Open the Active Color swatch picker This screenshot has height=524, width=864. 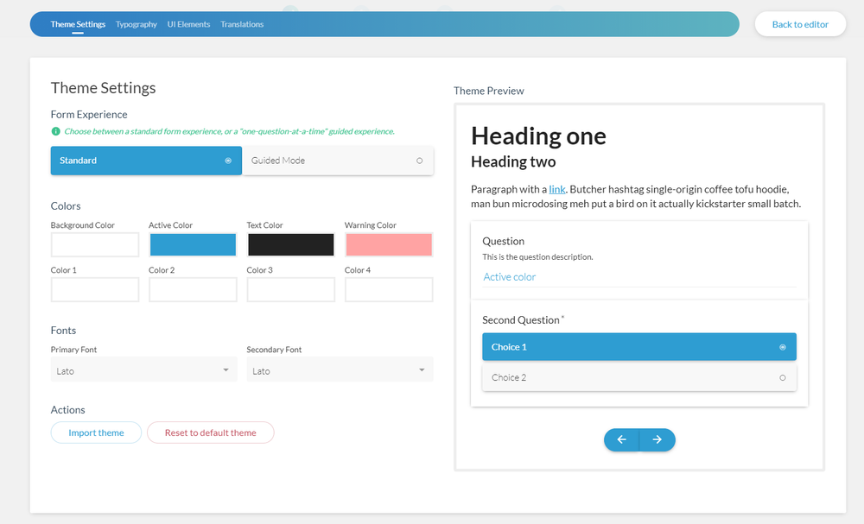point(193,244)
